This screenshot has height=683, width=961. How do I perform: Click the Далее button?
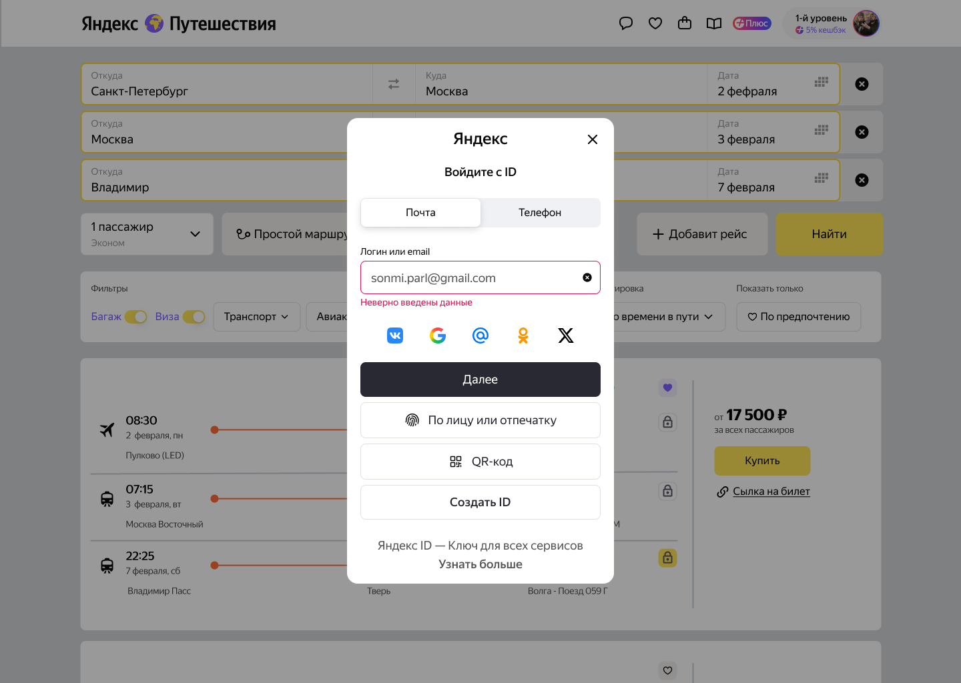point(480,380)
